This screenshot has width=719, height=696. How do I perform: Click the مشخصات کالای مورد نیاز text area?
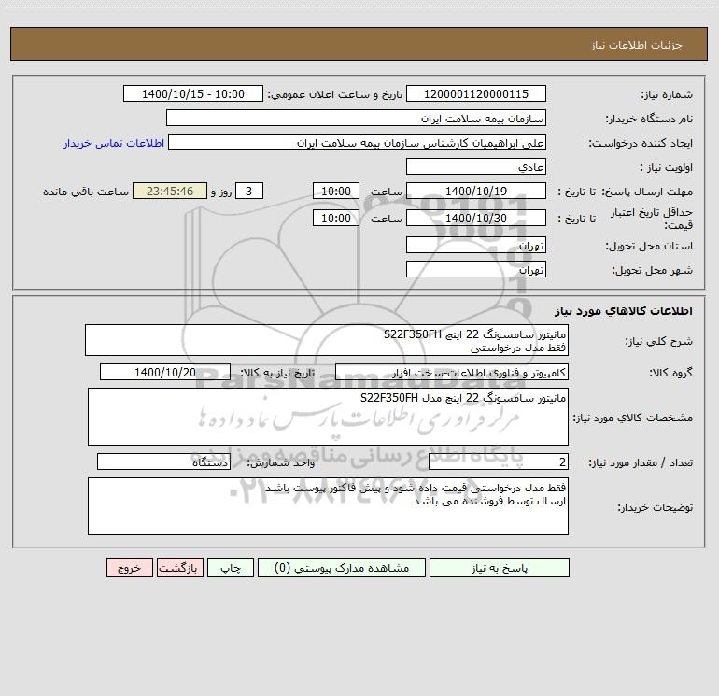328,417
